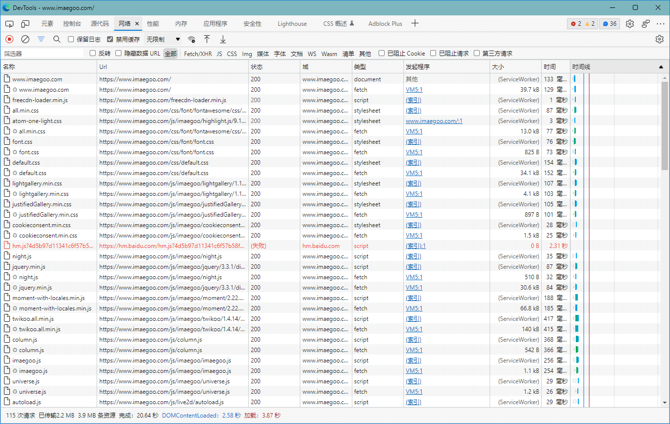Toggle the filter bar icon
This screenshot has width=670, height=424.
click(x=41, y=39)
